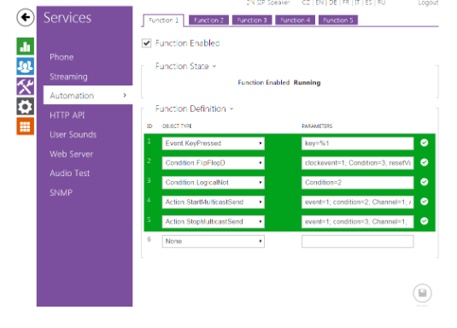Open the HTTP API page
The width and height of the screenshot is (457, 328).
tap(67, 115)
